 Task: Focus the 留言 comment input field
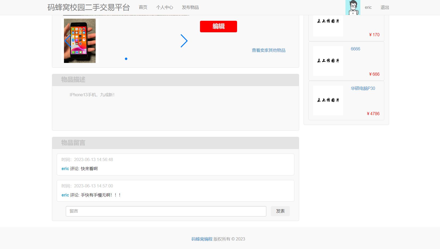166,211
